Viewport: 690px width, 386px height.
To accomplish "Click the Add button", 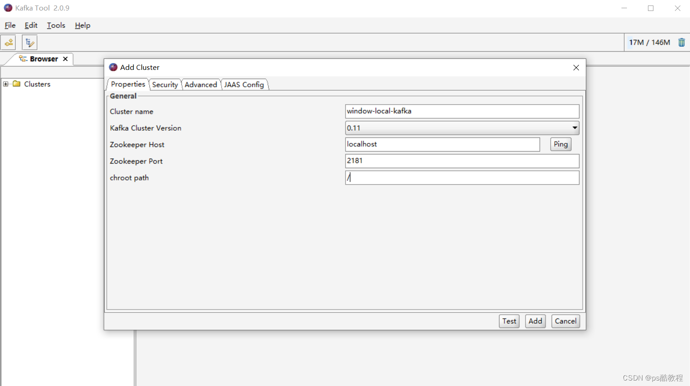I will click(536, 321).
